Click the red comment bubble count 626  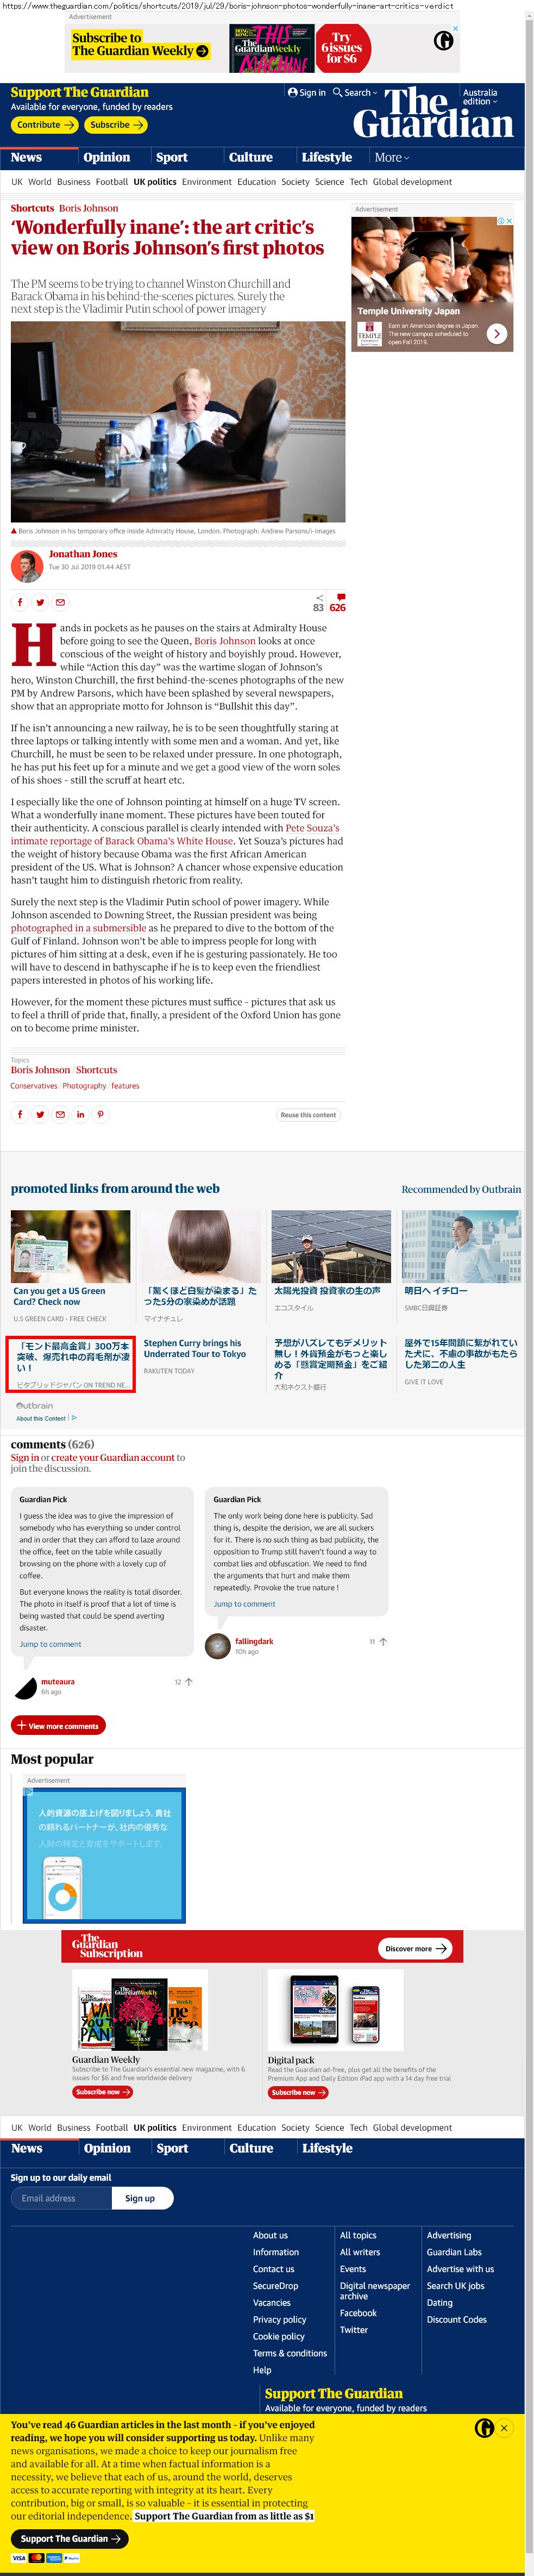pos(338,602)
